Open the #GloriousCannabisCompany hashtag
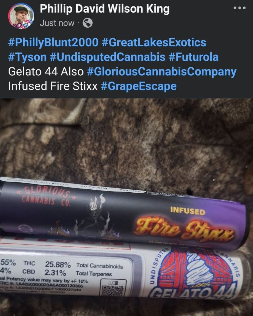The height and width of the screenshot is (316, 253). pyautogui.click(x=162, y=72)
